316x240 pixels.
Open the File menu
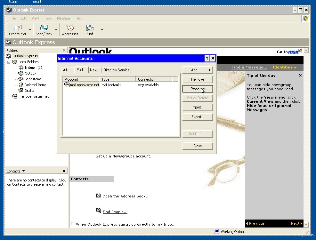click(x=13, y=18)
